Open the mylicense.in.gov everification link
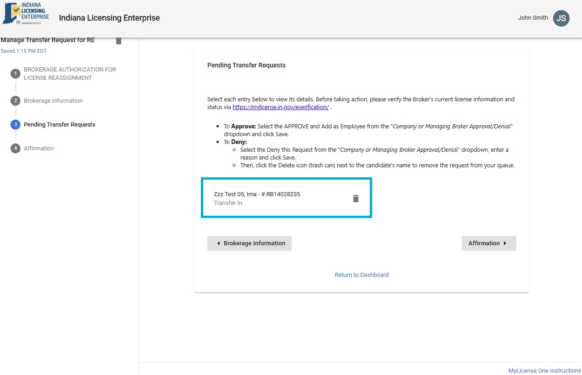582x375 pixels. pos(280,107)
